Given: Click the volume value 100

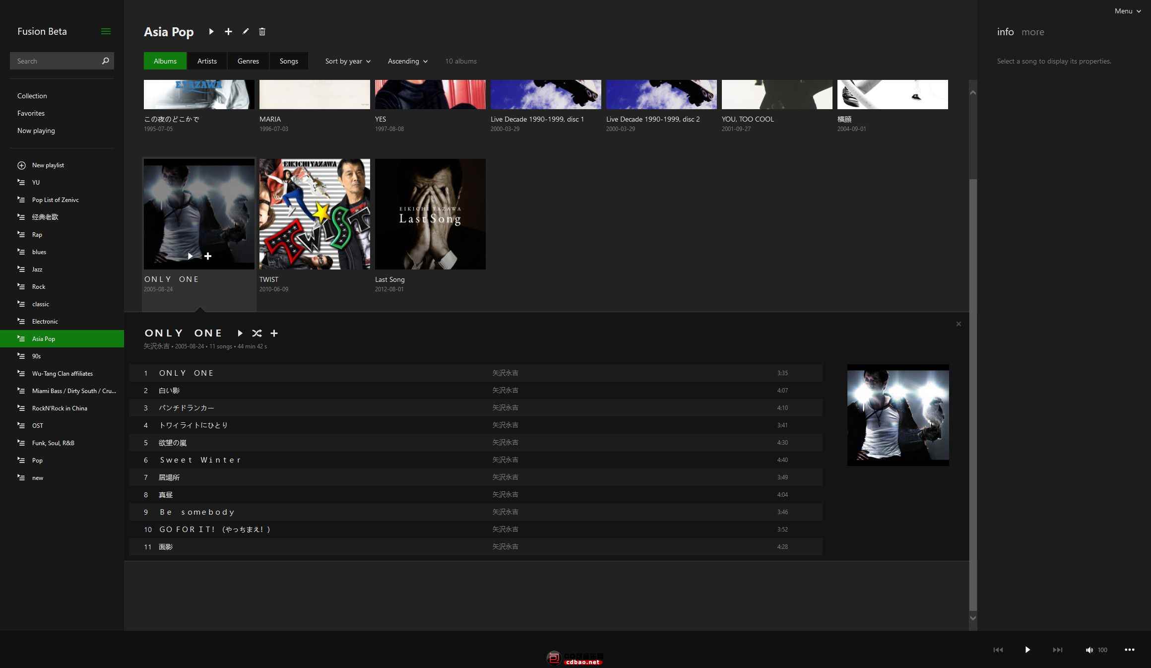Looking at the screenshot, I should pyautogui.click(x=1102, y=650).
